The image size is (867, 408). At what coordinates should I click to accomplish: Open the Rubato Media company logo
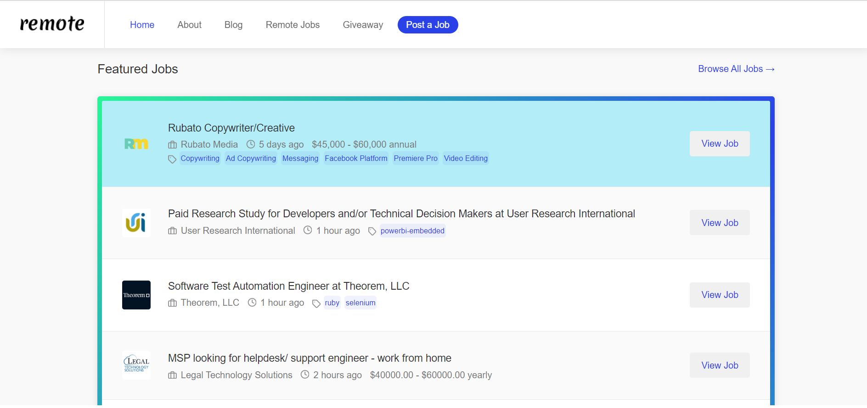click(x=136, y=144)
